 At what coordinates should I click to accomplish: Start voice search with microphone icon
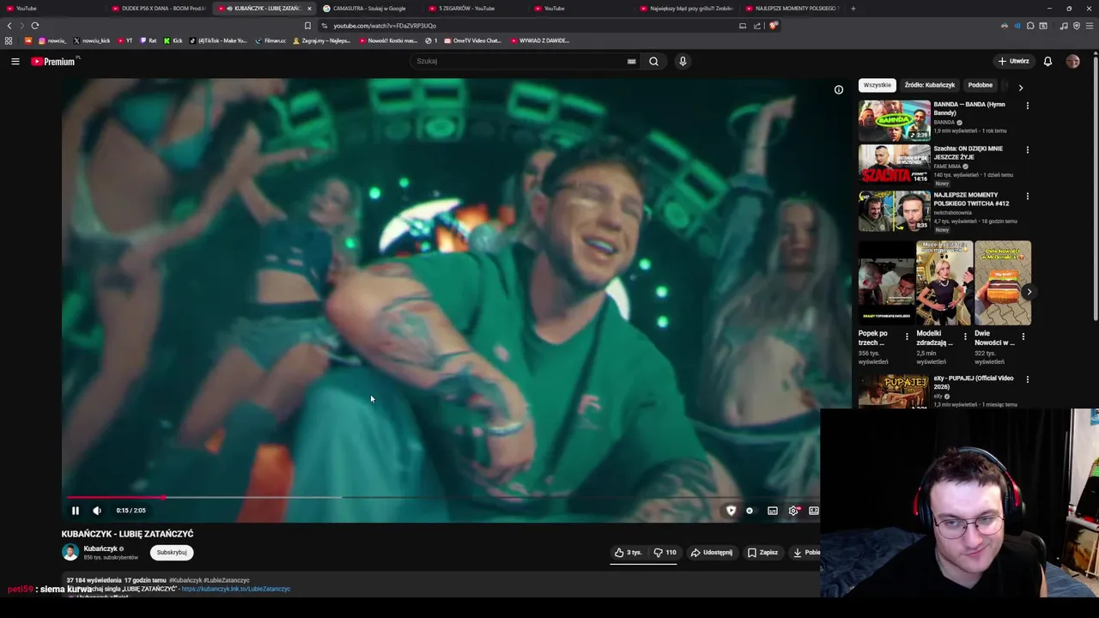[683, 61]
